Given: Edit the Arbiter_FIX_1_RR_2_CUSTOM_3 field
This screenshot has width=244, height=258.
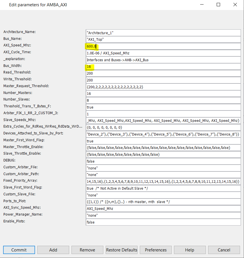Looking at the screenshot, I should (x=163, y=114).
